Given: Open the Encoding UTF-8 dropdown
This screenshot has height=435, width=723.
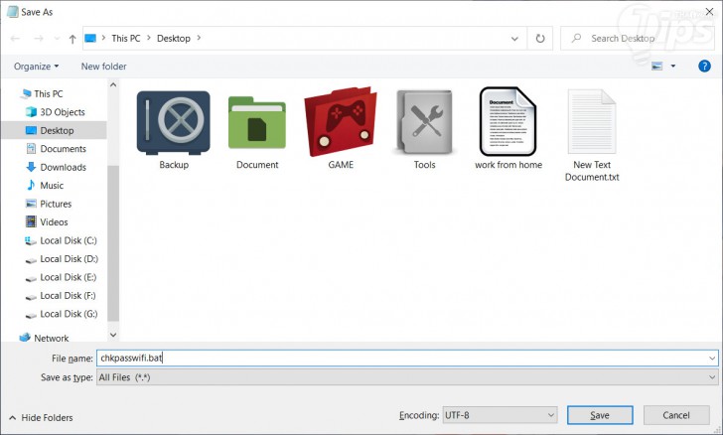Looking at the screenshot, I should pyautogui.click(x=500, y=415).
